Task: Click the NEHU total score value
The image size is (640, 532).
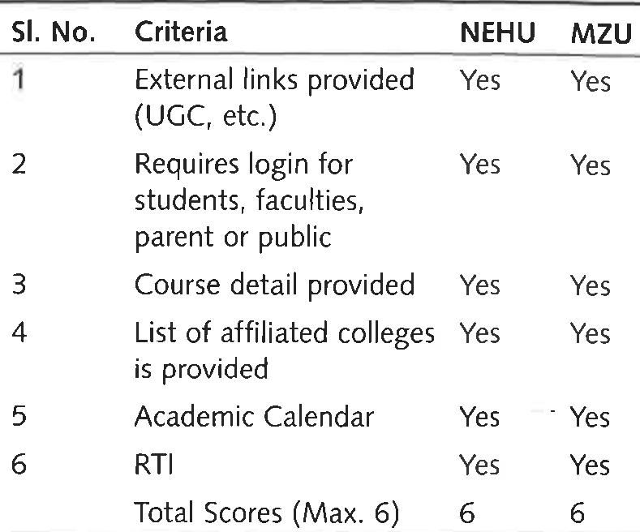Action: (x=470, y=513)
